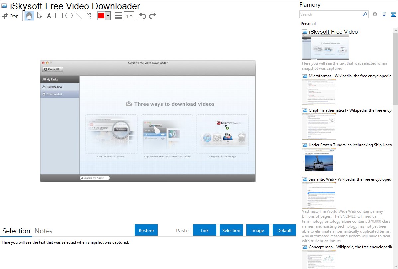This screenshot has height=269, width=398.
Task: Click the icon beside iSkysoft Free Video
Action: pos(305,32)
